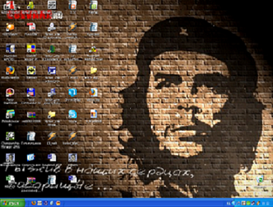
Task: Open the yellow folder beside the Winamp icon
Action: (94, 71)
